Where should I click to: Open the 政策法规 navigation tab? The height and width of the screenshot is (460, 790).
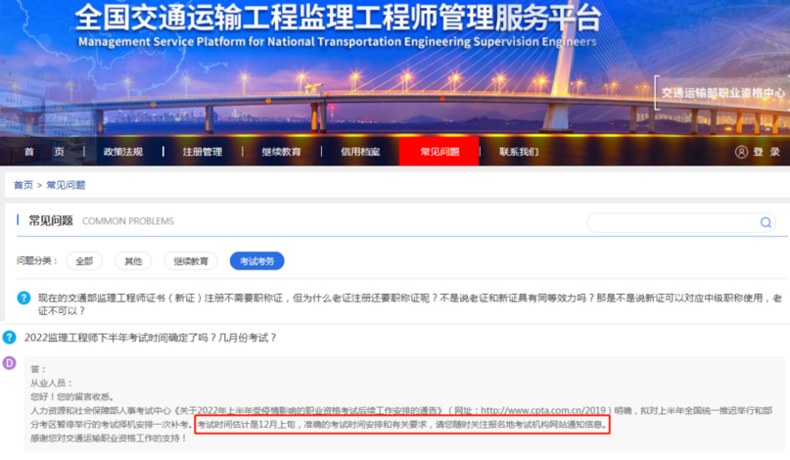point(123,152)
